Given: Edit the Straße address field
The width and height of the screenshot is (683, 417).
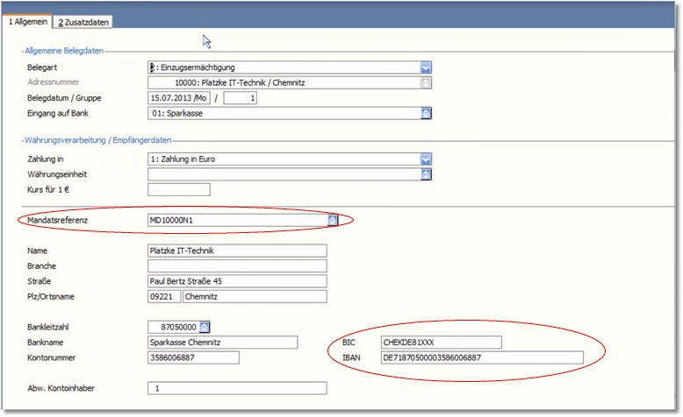Looking at the screenshot, I should 237,281.
